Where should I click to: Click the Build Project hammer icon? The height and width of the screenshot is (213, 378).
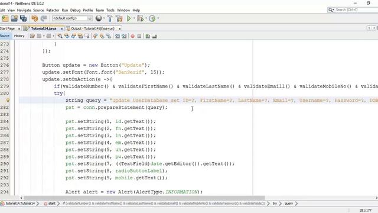pyautogui.click(x=110, y=18)
